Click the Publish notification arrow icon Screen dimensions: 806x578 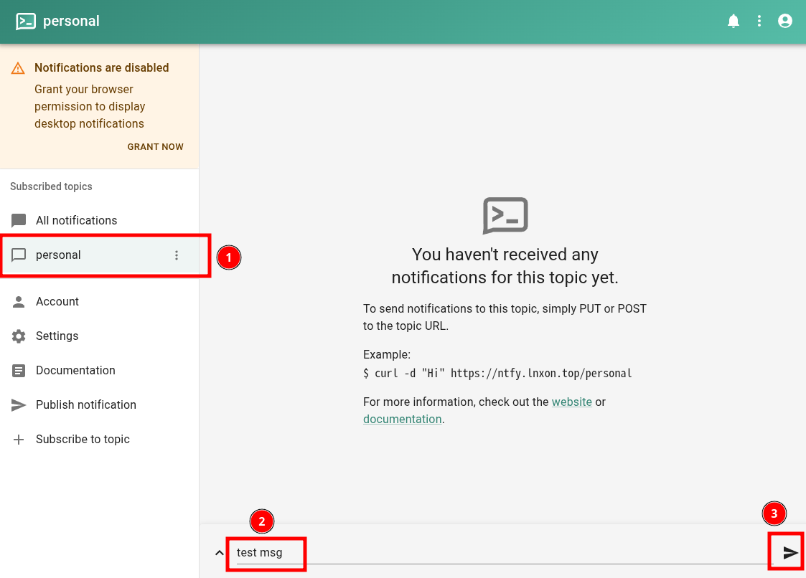pyautogui.click(x=19, y=405)
